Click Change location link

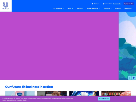pos(117,4)
